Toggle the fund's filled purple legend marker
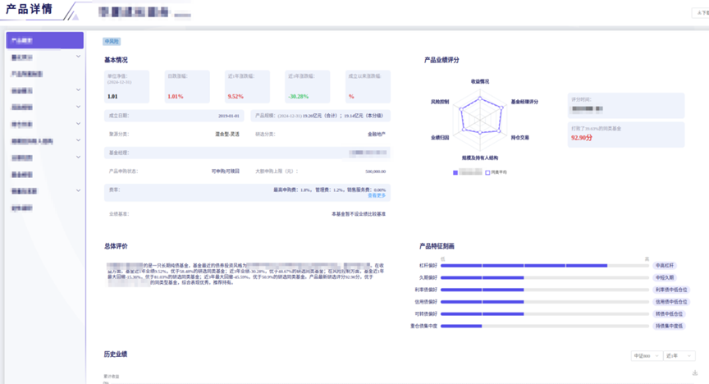The height and width of the screenshot is (384, 709). point(456,172)
